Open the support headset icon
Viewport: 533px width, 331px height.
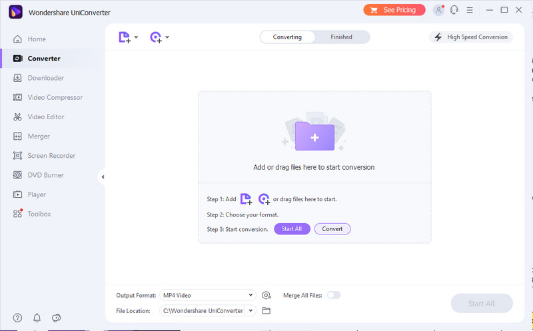tap(454, 10)
